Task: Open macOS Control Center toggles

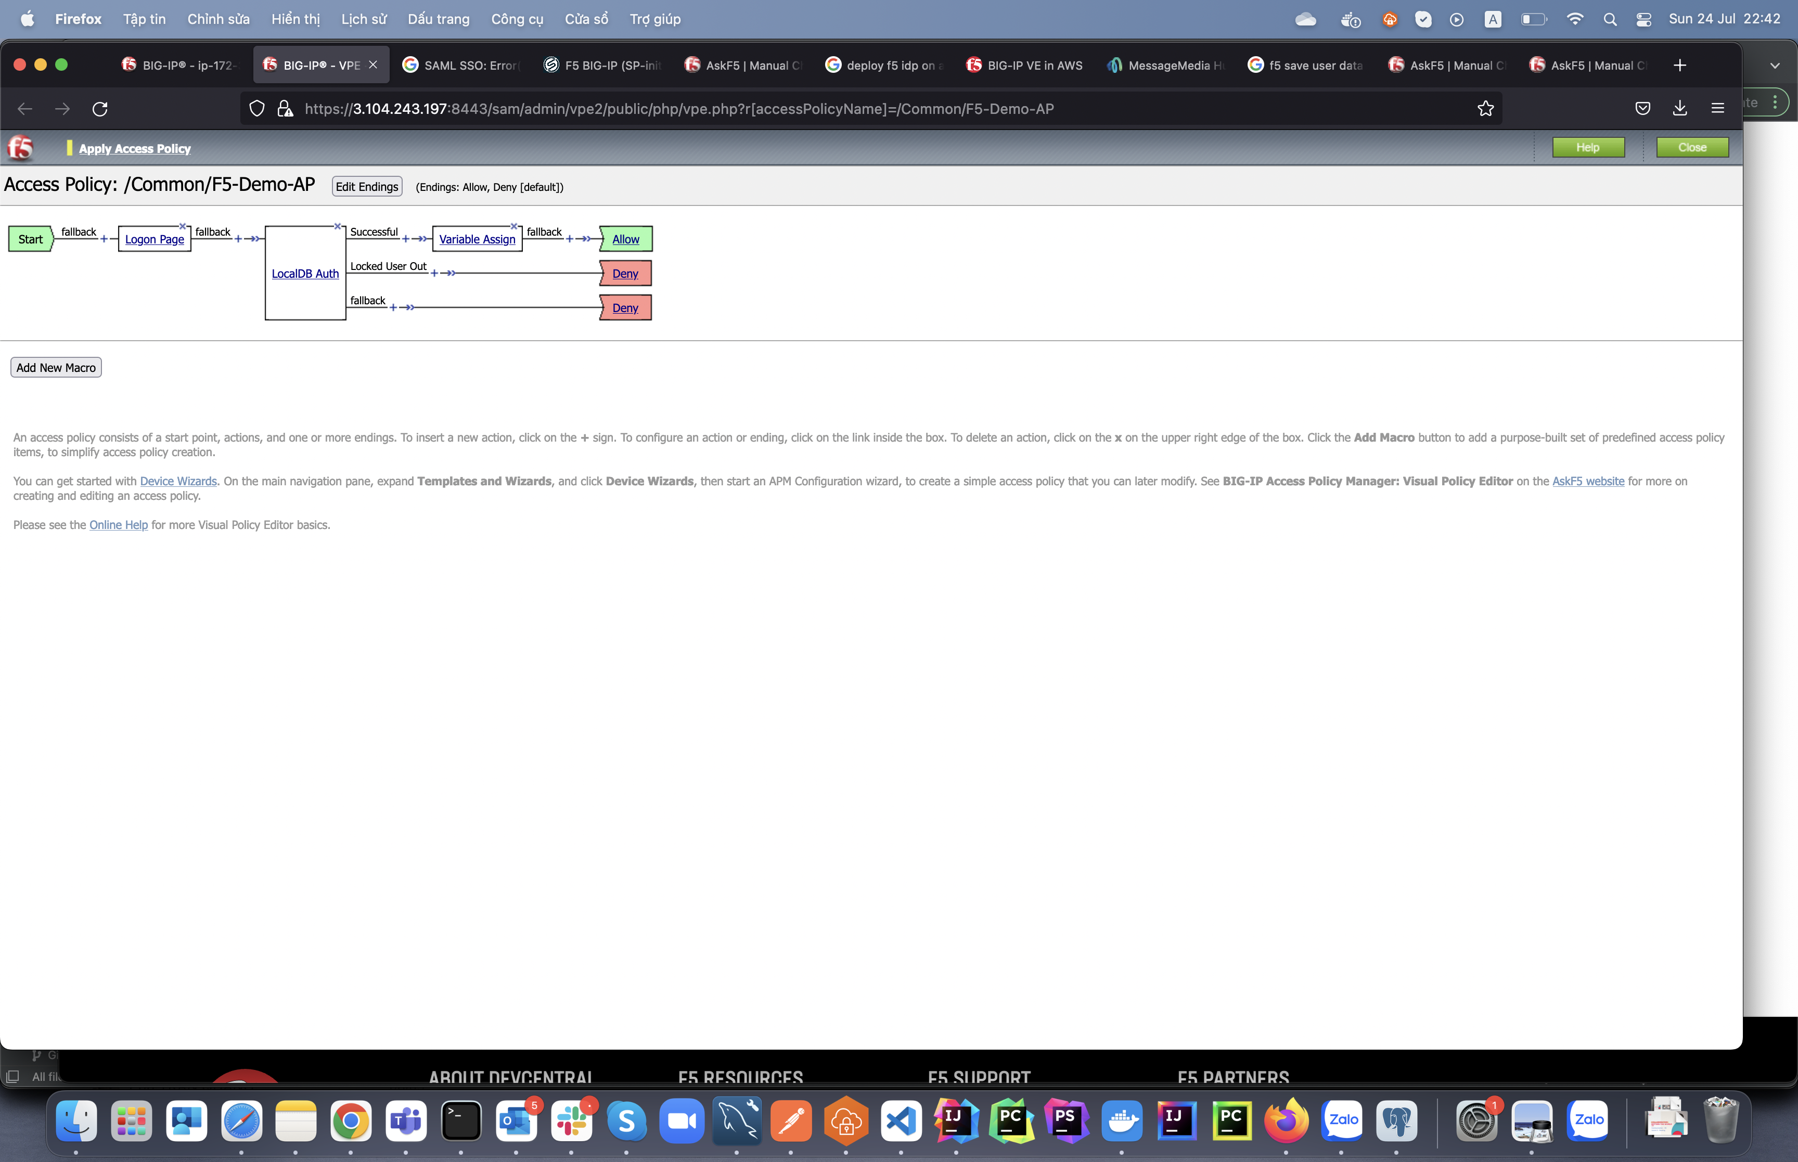Action: 1643,20
